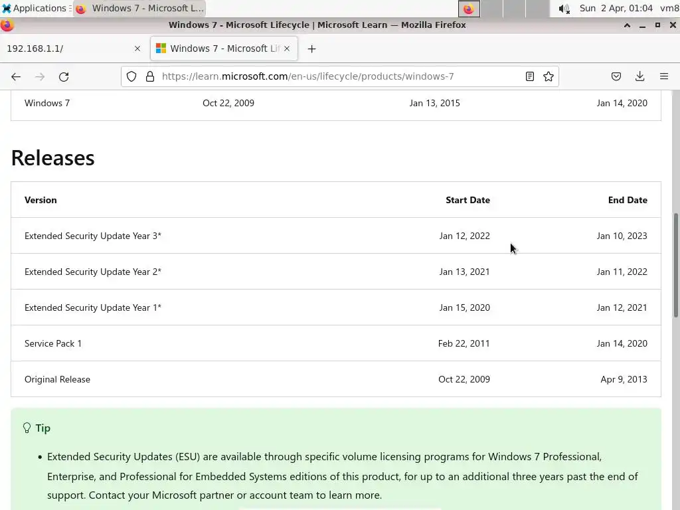The image size is (680, 510).
Task: Open the Save to Pocket icon
Action: click(616, 77)
